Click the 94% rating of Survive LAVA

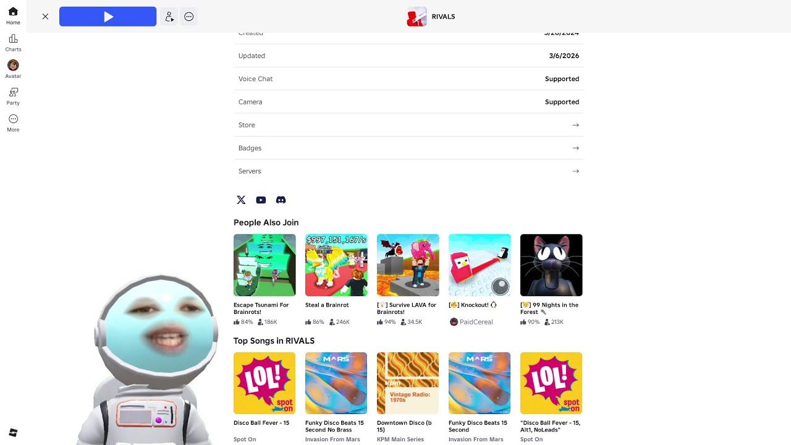point(387,322)
